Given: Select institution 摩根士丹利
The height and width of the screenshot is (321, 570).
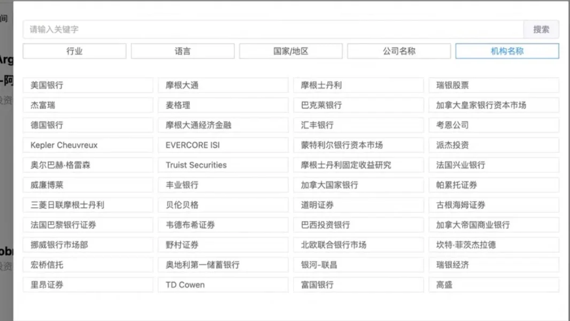Looking at the screenshot, I should click(x=358, y=86).
